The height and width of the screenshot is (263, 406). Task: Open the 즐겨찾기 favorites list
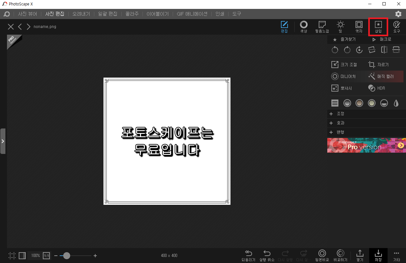(x=344, y=39)
